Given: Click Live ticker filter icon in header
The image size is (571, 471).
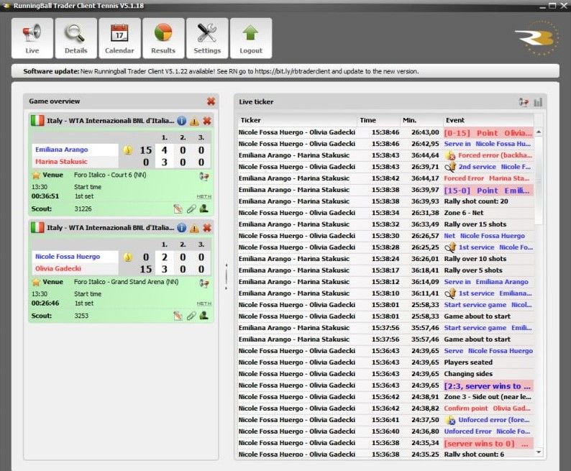Looking at the screenshot, I should (524, 102).
